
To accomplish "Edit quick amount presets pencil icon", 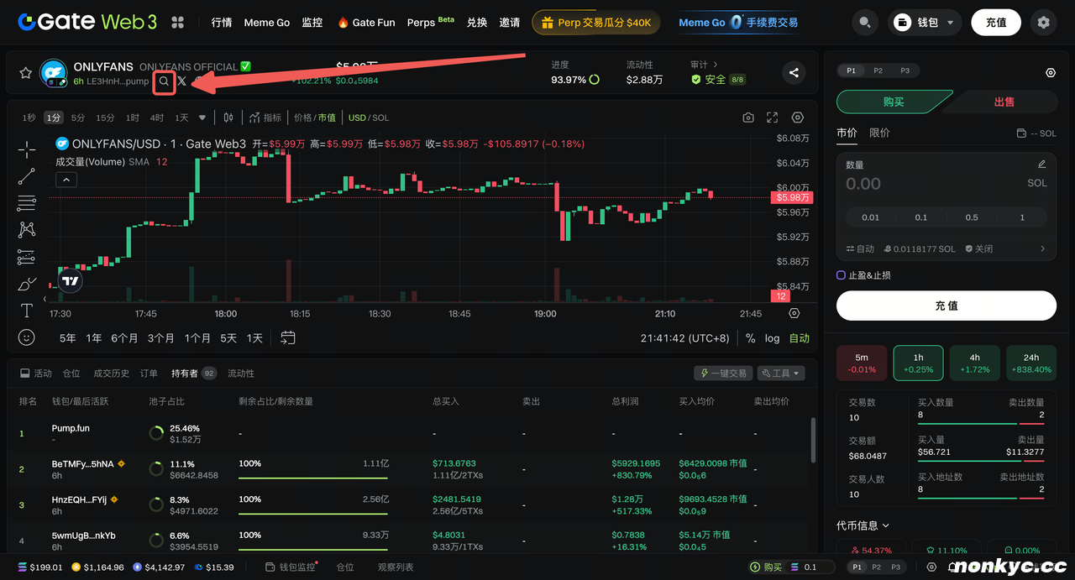I will click(1042, 165).
